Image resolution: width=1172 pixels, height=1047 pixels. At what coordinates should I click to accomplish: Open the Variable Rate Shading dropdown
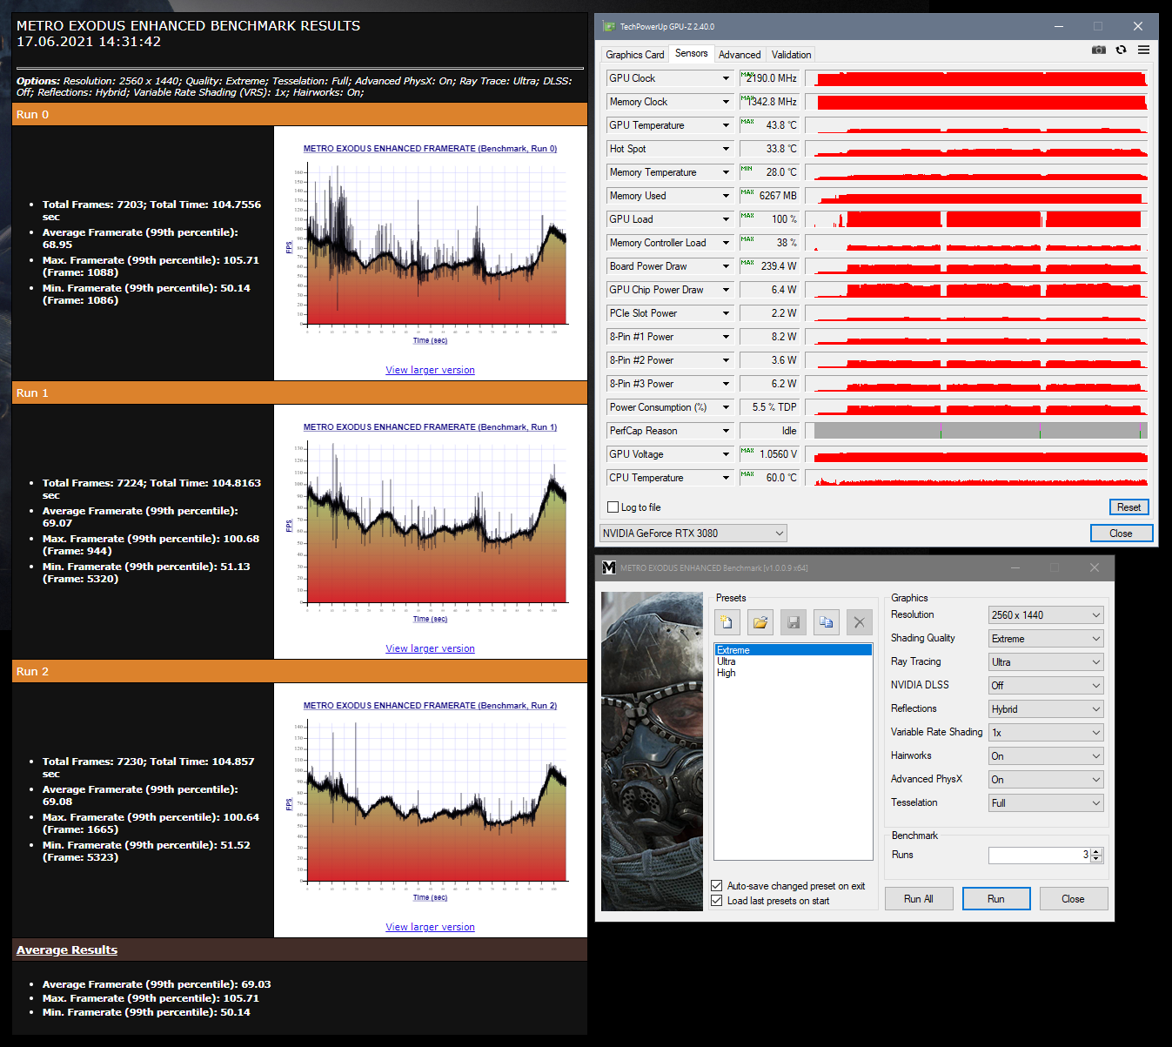click(1046, 733)
